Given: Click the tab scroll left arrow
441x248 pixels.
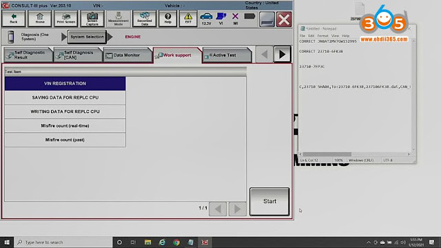Looking at the screenshot, I should 264,54.
